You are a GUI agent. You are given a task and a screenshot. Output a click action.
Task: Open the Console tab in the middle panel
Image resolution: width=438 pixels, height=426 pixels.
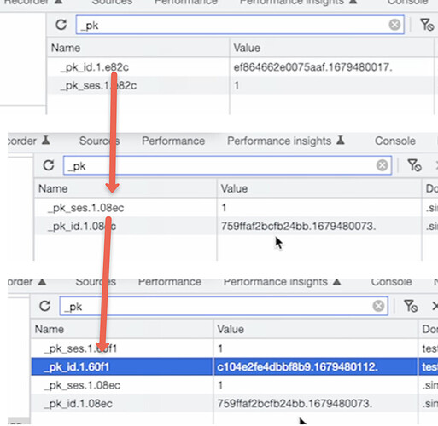[x=395, y=141]
